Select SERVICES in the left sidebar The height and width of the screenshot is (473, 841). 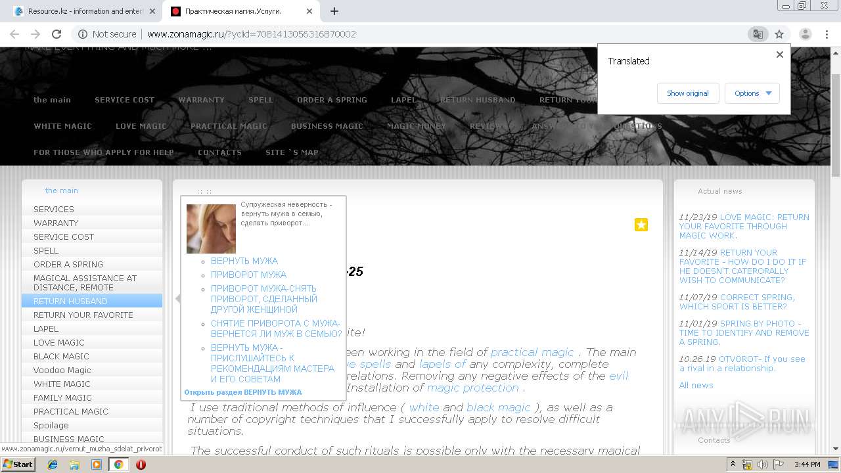click(x=92, y=209)
